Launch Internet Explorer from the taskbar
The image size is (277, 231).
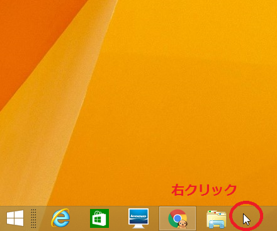pyautogui.click(x=60, y=218)
